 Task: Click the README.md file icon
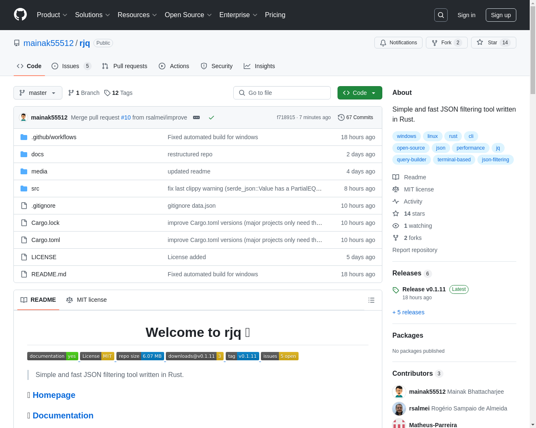[x=24, y=274]
